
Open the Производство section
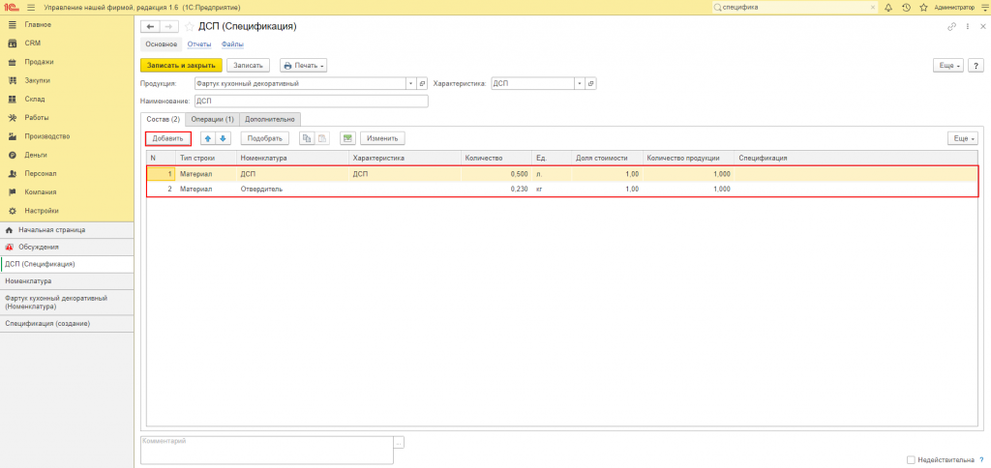coord(46,135)
